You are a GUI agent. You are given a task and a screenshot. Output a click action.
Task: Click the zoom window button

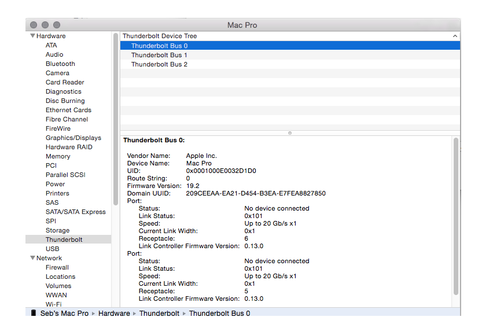pos(57,25)
